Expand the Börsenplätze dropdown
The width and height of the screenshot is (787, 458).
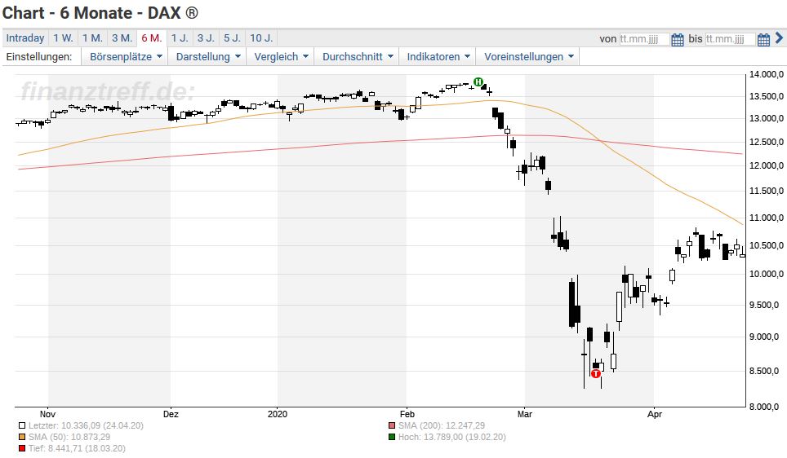126,56
